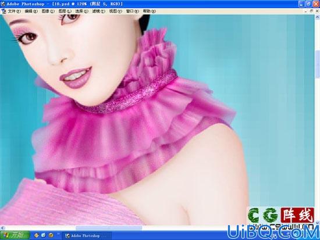Screen dimensions: 320x240
Task: Open the 文件 (File) menu
Action: (x=15, y=12)
